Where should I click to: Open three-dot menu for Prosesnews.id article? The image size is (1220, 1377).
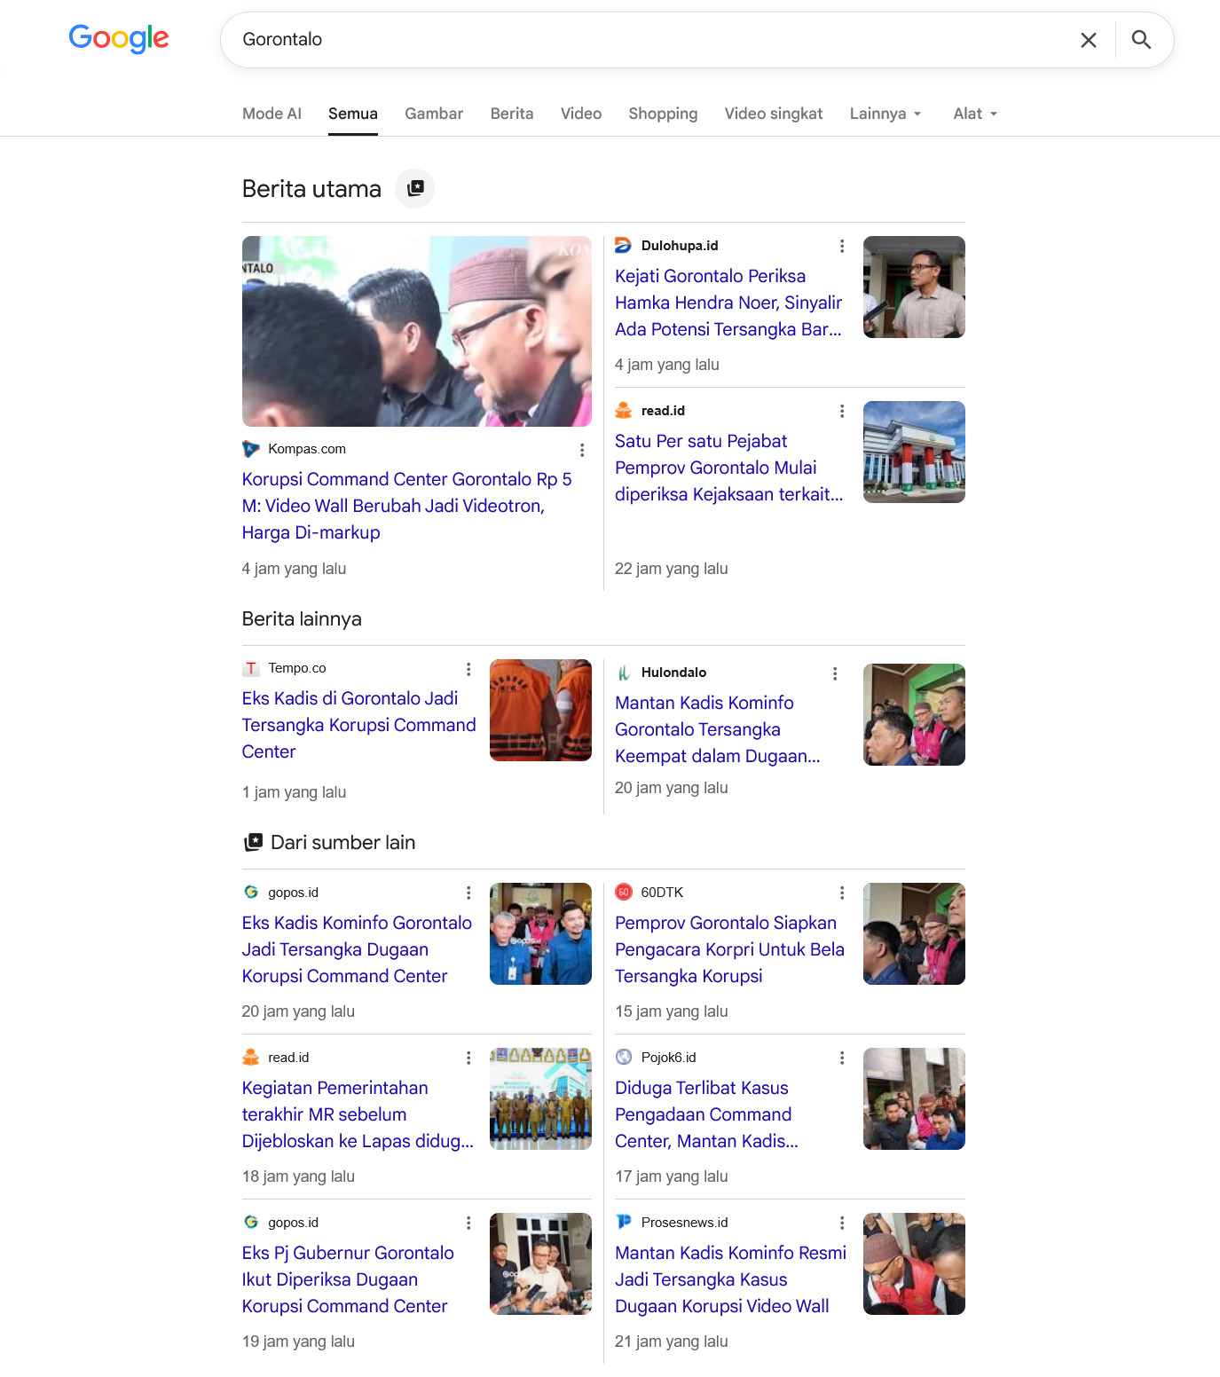[842, 1223]
